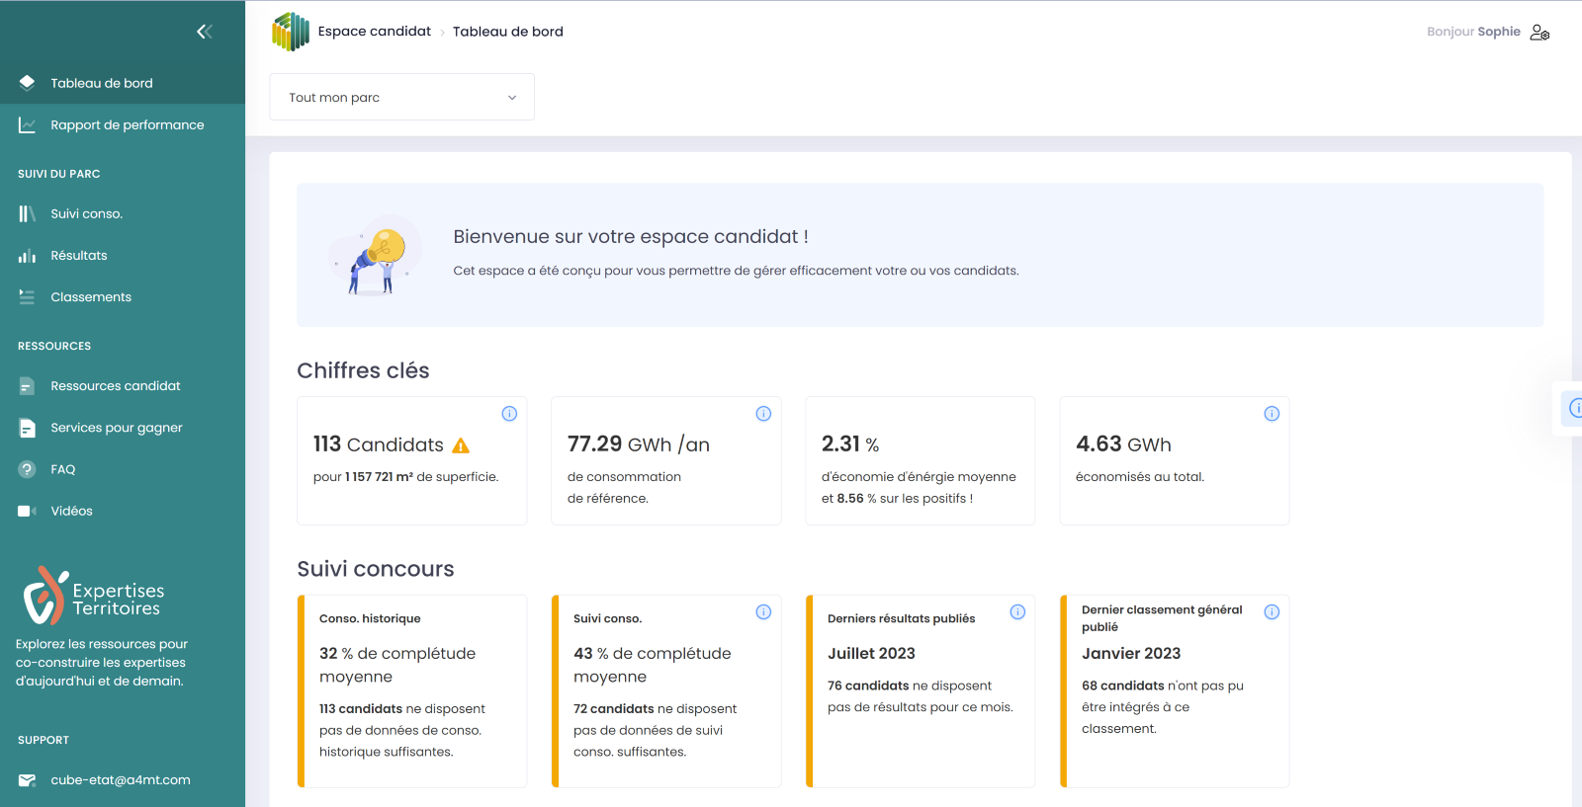Click the Janvier 2023 classement text
Screen dimensions: 1582x807
pyautogui.click(x=1131, y=654)
